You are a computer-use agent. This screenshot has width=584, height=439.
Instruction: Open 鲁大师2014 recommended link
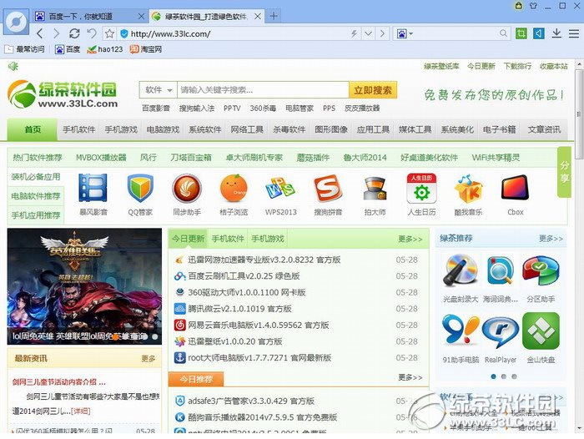click(365, 158)
